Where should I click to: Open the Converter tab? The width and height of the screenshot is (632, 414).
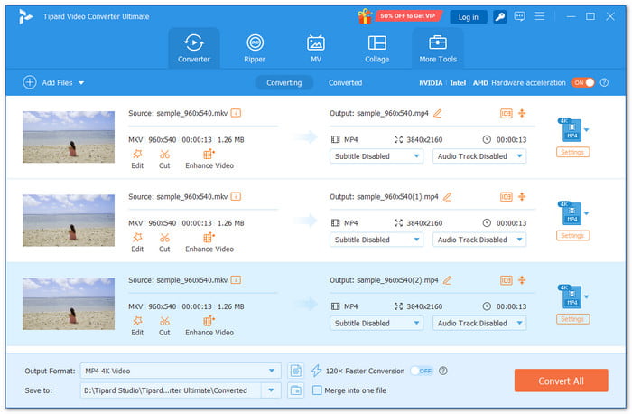(194, 49)
